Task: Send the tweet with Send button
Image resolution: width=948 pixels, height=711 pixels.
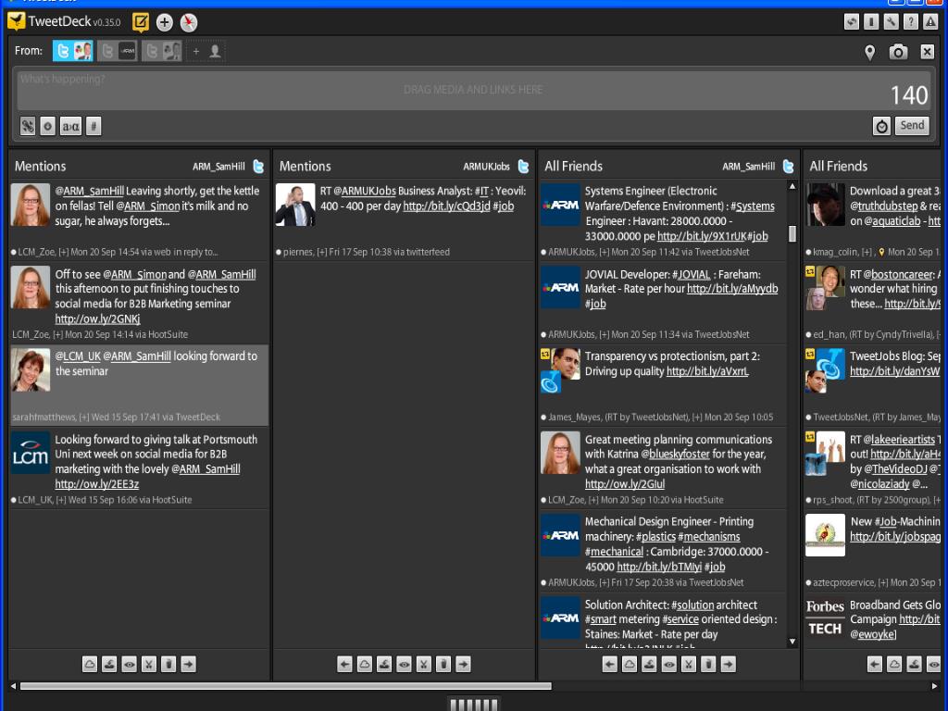Action: [912, 125]
